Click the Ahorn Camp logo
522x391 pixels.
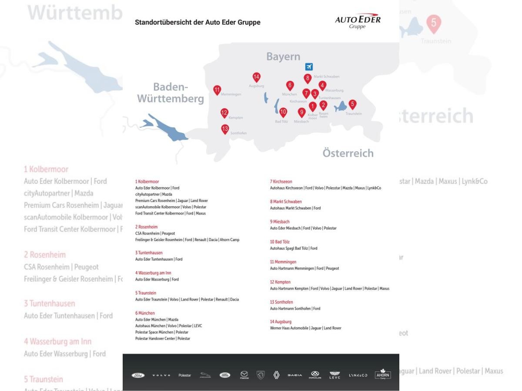tap(382, 374)
